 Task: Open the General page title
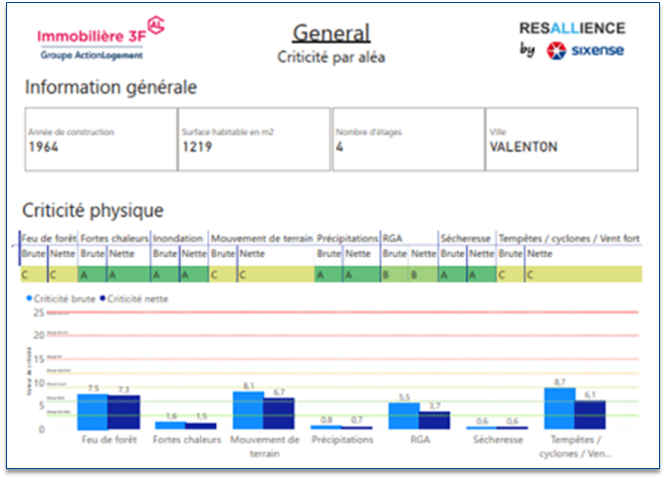(332, 33)
